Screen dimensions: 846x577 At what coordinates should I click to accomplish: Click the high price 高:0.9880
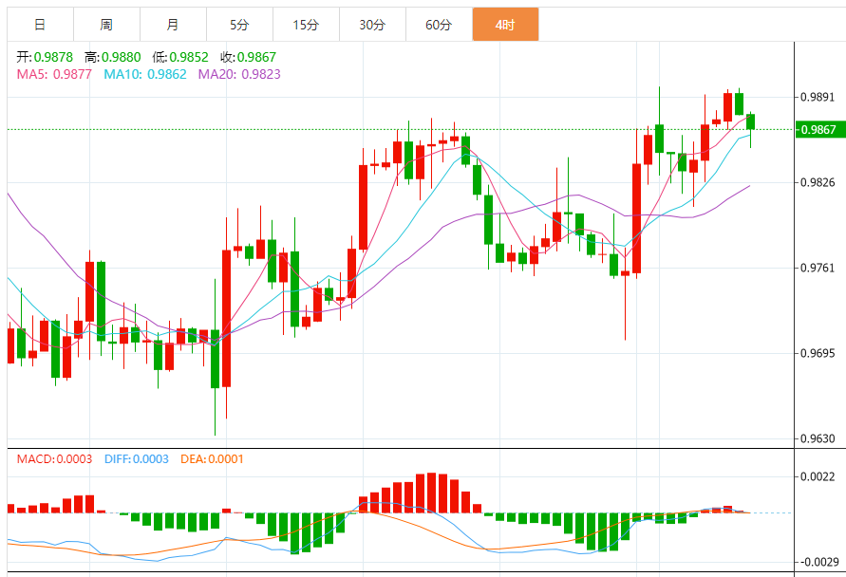click(112, 57)
